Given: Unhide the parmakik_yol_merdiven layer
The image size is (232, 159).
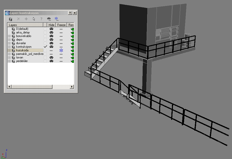Looking at the screenshot, I should [51, 54].
